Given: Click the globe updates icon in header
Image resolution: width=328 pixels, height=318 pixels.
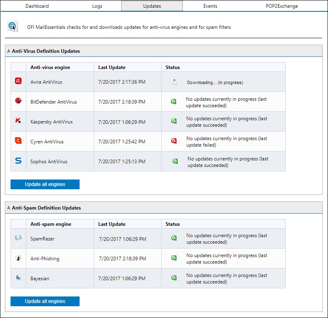Looking at the screenshot, I should (x=13, y=26).
